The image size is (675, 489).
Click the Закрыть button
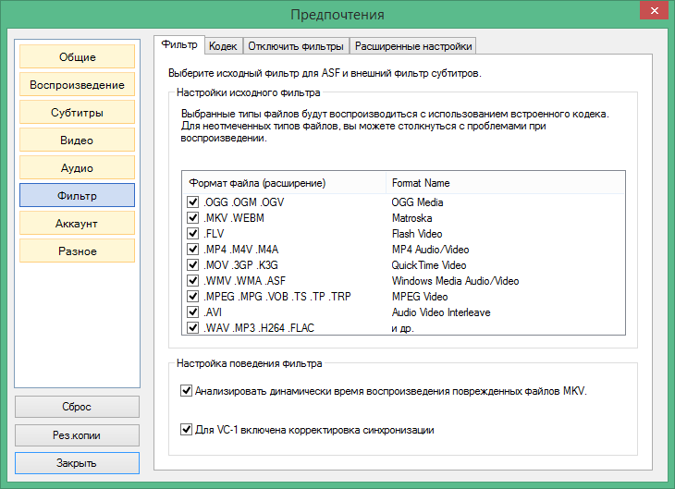(x=77, y=463)
